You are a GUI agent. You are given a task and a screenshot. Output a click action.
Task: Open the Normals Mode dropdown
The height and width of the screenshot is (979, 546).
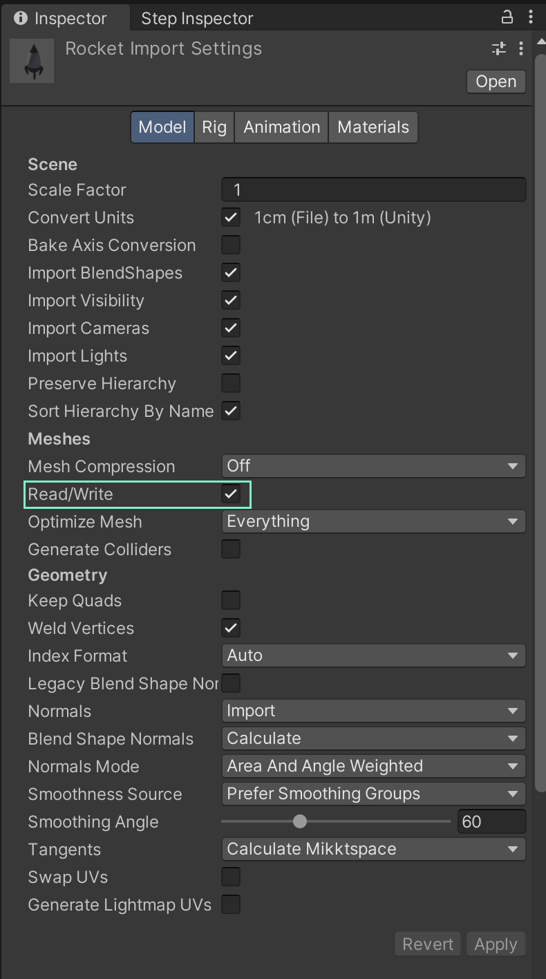pos(373,766)
